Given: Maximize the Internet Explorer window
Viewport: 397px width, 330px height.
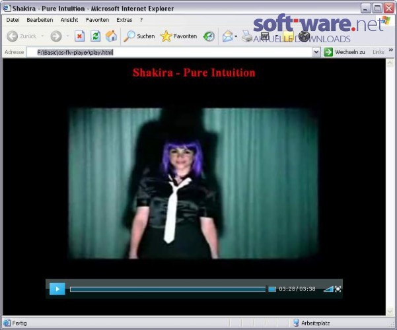Looking at the screenshot, I should (x=377, y=9).
